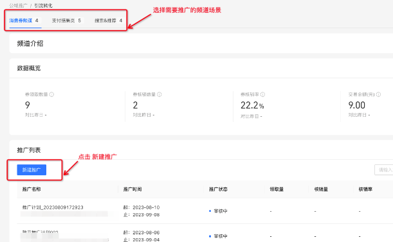Image resolution: width=393 pixels, height=242 pixels.
Task: Click 券领取数量 value 9
Action: 28,105
